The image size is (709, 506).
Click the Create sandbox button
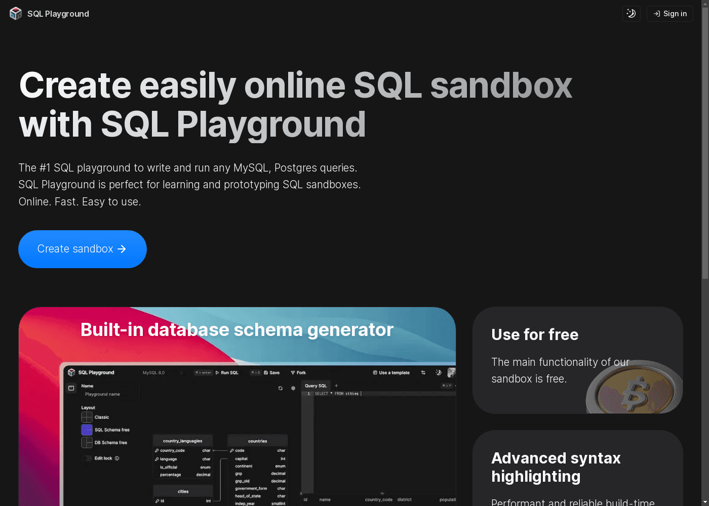(x=83, y=249)
